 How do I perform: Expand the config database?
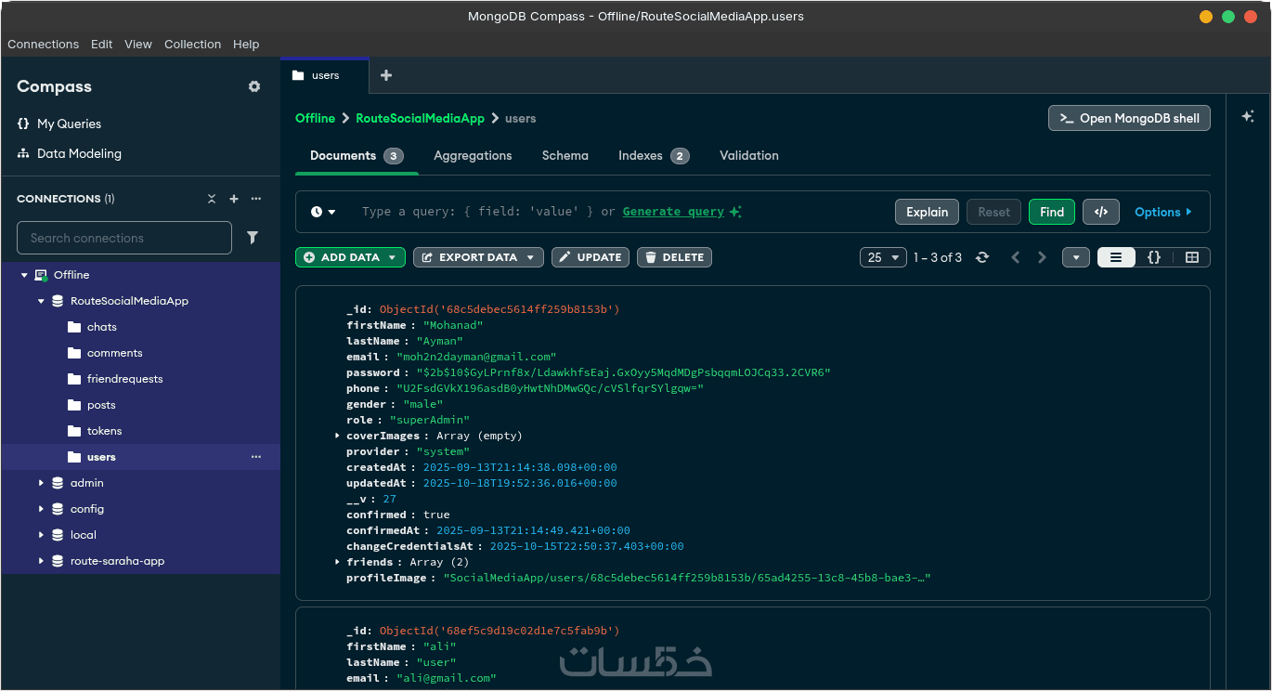[x=41, y=509]
